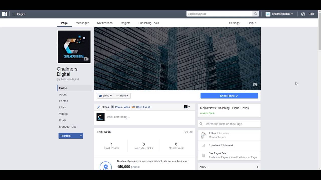Open the More dropdown button
Image resolution: width=321 pixels, height=180 pixels.
122,96
